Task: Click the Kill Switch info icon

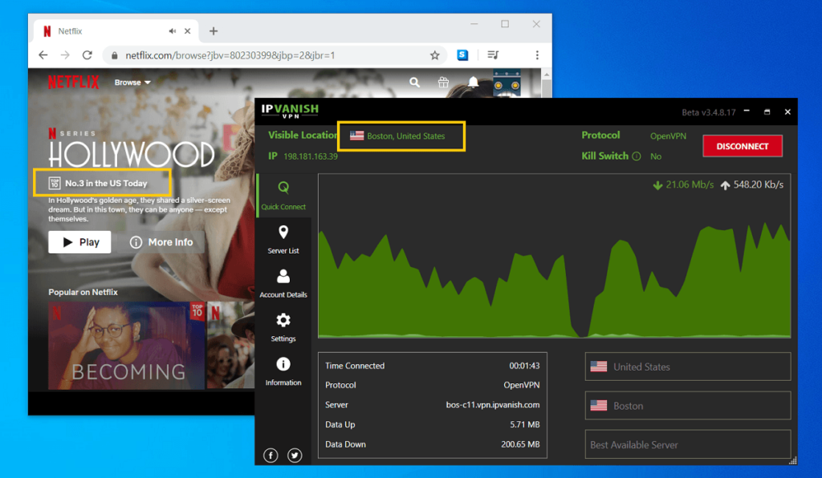Action: click(637, 156)
